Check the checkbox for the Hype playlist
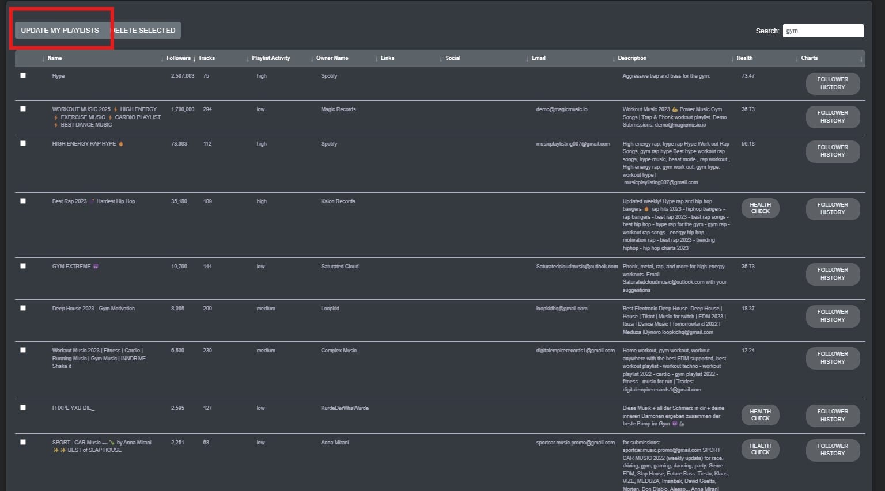 pos(23,75)
